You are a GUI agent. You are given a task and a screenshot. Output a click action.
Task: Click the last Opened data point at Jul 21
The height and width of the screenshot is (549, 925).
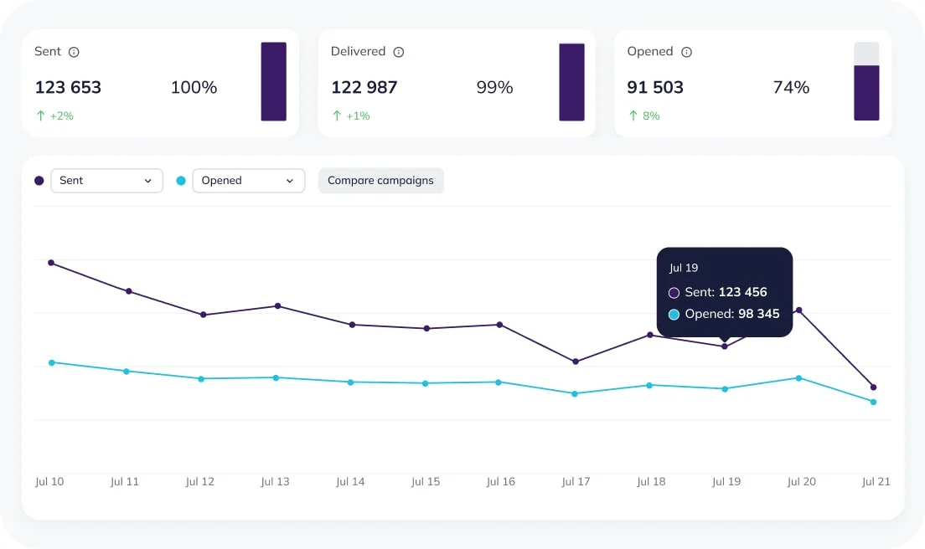point(873,402)
